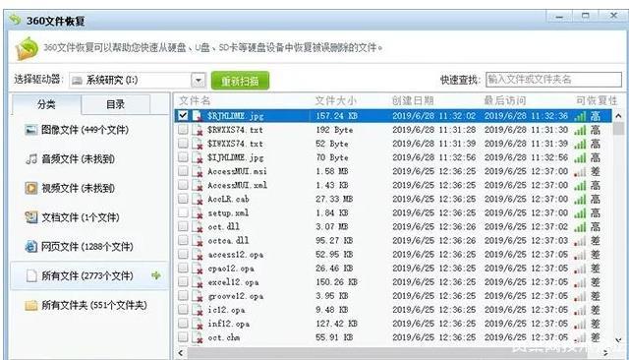Click the file icon of setup.xml
Viewport: 629px width, 360px height.
(197, 213)
